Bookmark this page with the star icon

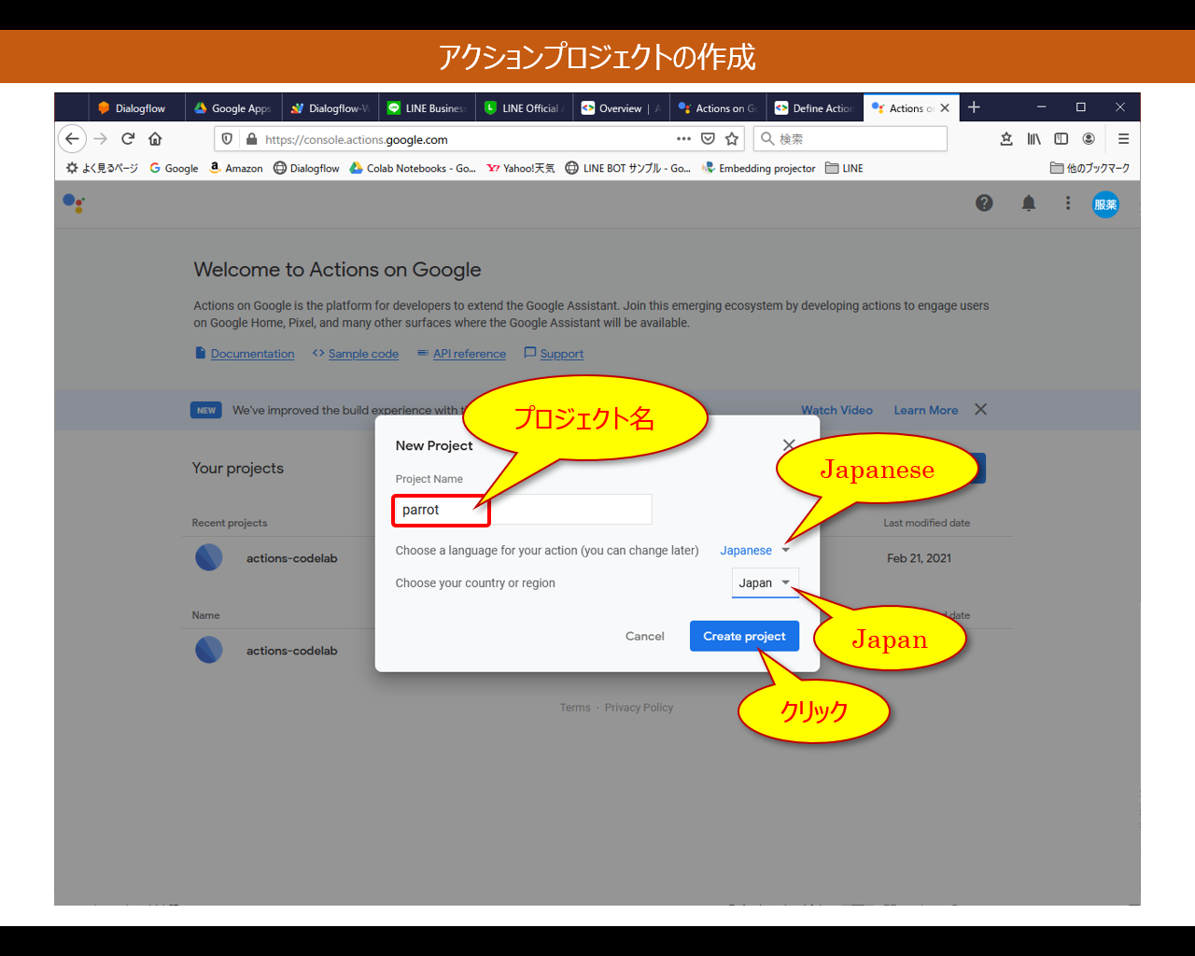tap(732, 138)
